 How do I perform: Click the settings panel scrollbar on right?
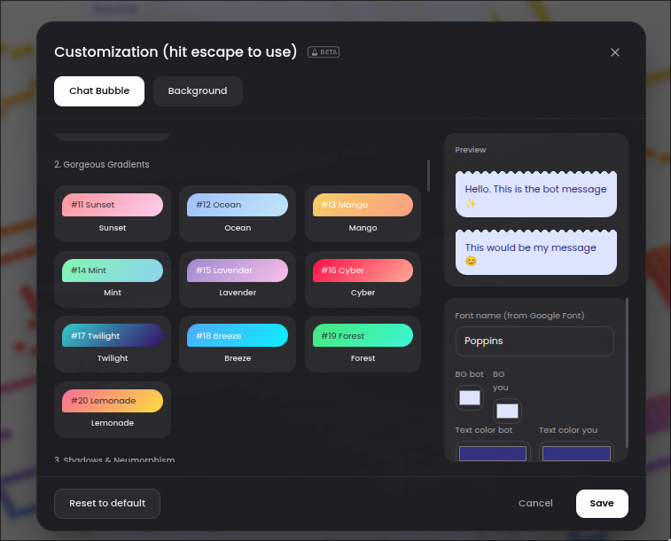tap(627, 372)
